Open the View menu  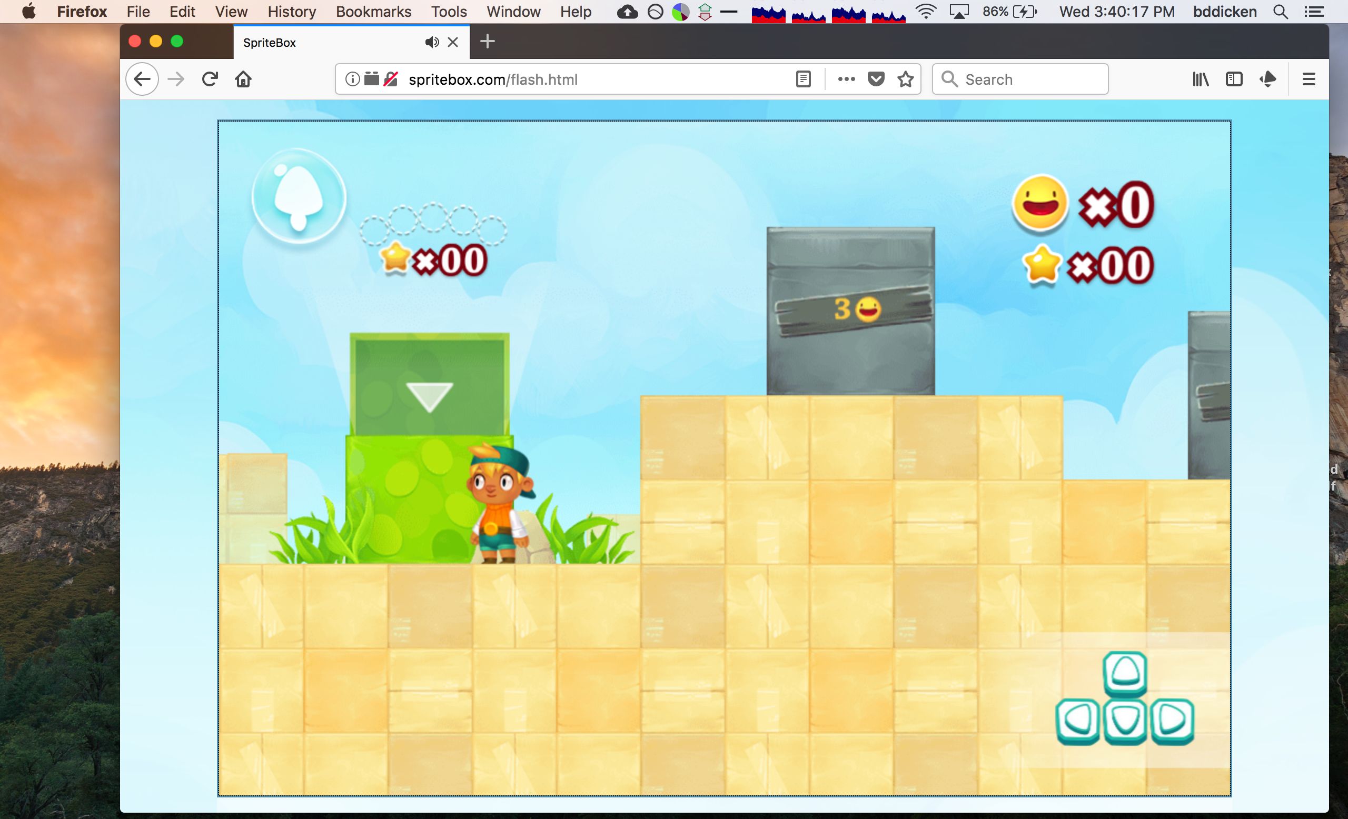point(231,12)
